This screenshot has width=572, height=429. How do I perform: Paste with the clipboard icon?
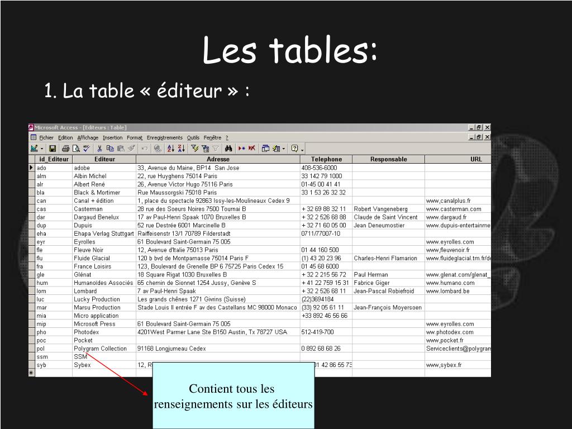pyautogui.click(x=121, y=149)
